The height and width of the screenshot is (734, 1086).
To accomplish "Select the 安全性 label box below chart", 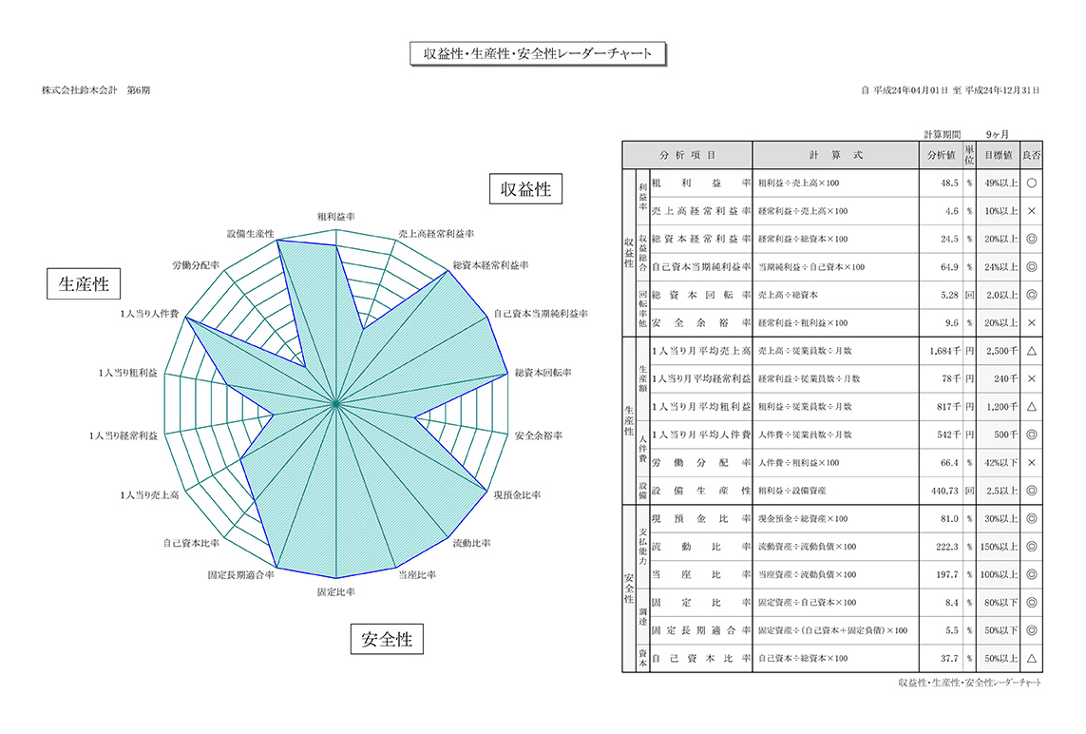I will pyautogui.click(x=387, y=639).
